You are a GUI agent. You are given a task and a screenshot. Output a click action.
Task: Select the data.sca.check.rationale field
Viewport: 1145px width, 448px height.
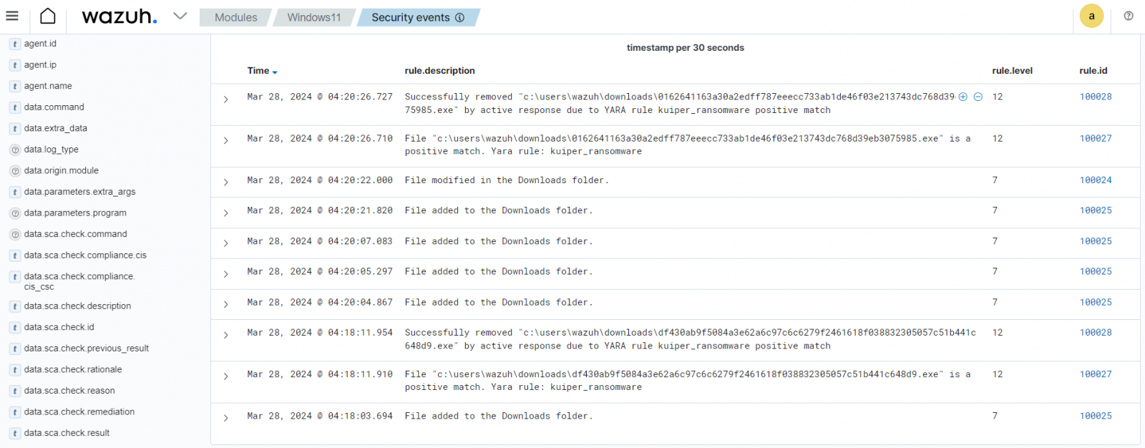[73, 369]
